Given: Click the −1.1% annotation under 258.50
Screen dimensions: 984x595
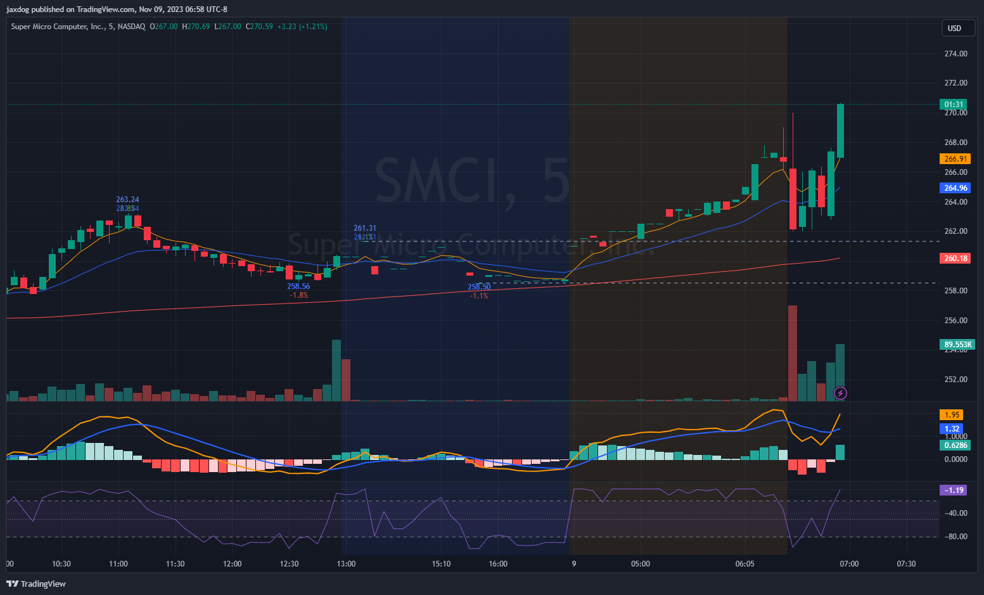Looking at the screenshot, I should tap(479, 296).
